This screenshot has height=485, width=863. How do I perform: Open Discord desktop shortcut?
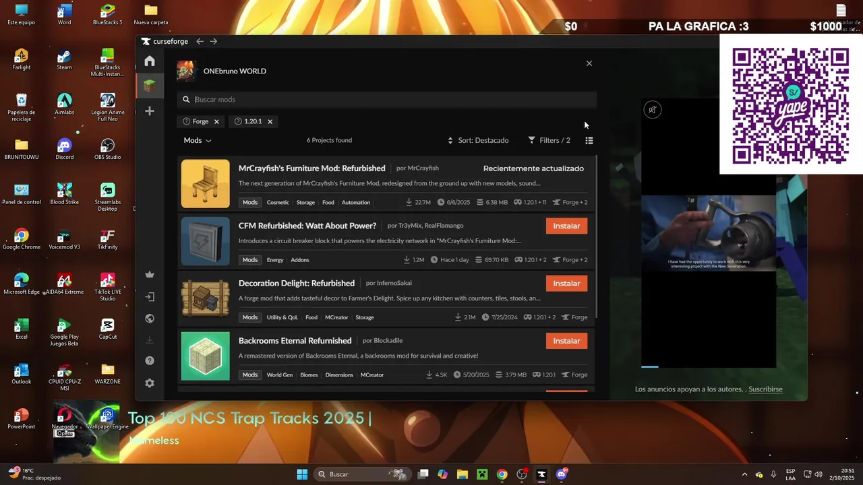point(65,150)
